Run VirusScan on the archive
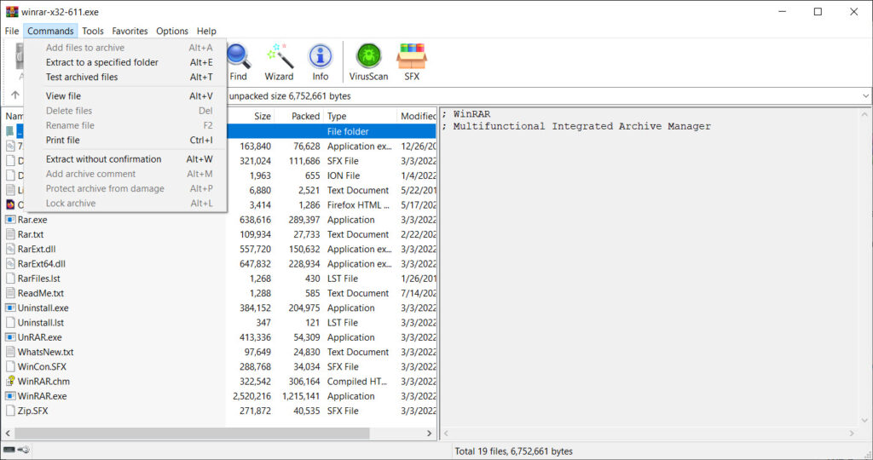 [x=368, y=61]
